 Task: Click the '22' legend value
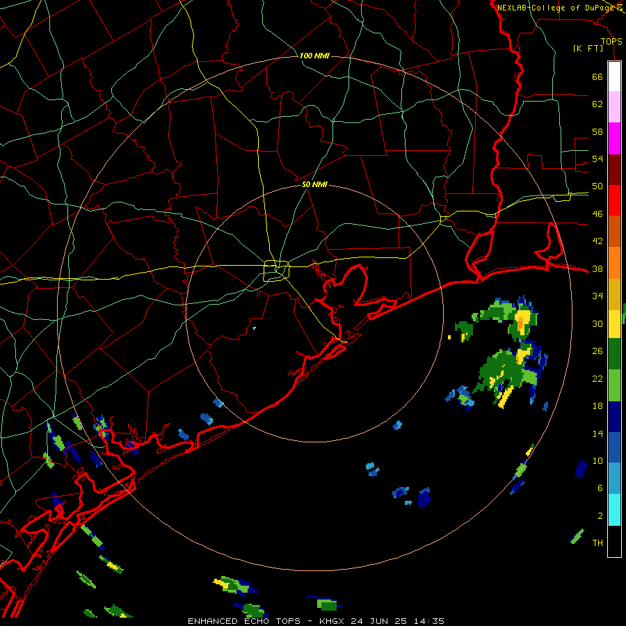597,378
